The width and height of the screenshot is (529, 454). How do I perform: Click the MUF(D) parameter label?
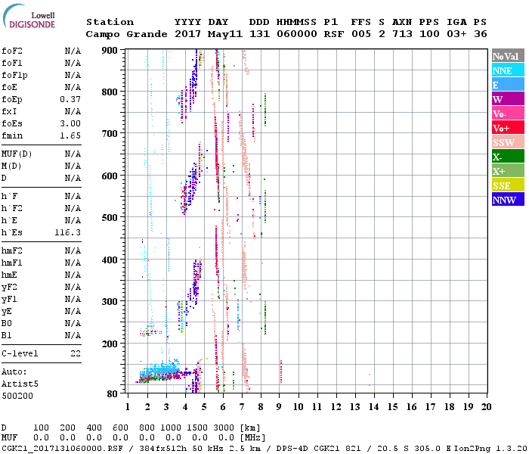point(17,154)
